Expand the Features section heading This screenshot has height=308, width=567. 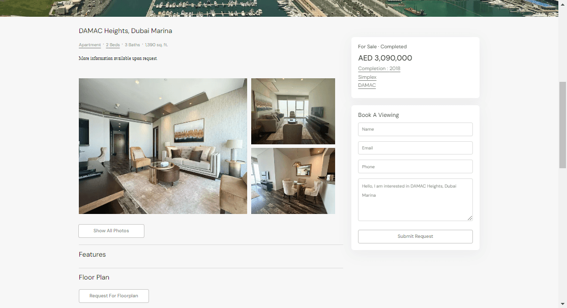point(92,255)
